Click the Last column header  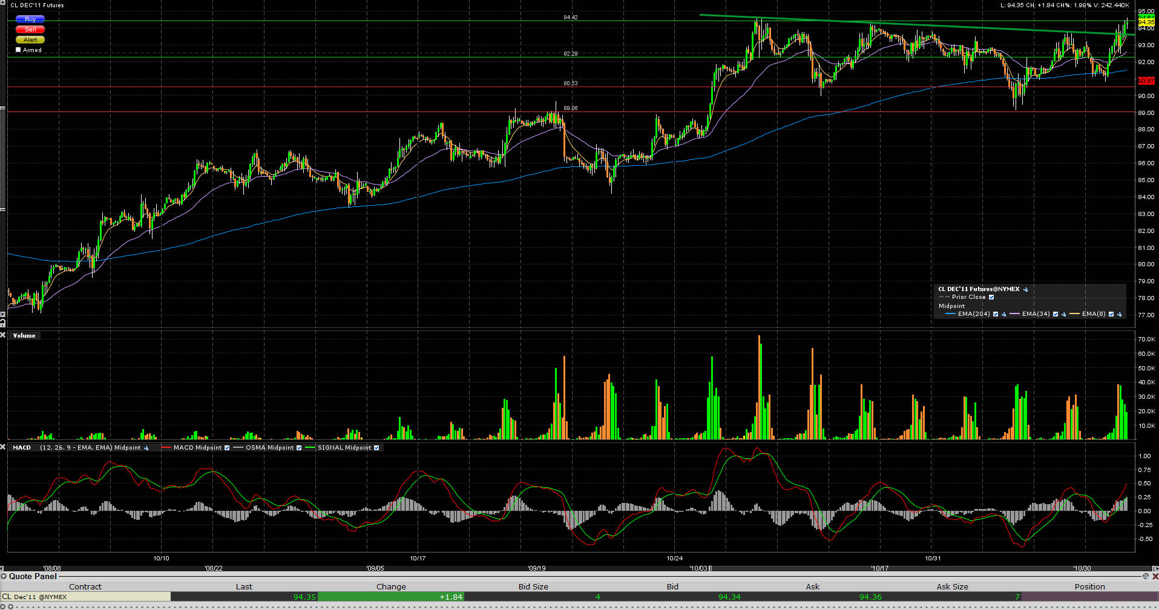244,586
